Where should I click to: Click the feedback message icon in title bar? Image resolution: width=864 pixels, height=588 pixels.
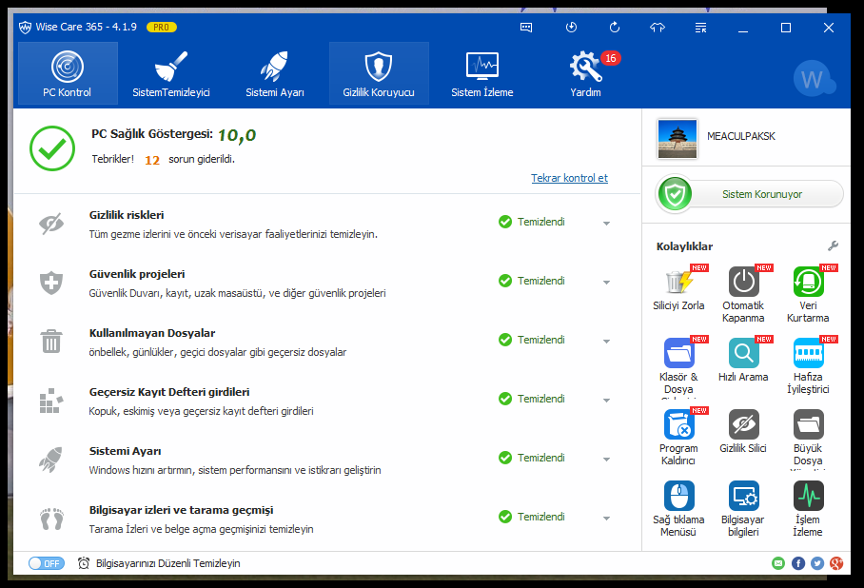point(526,28)
